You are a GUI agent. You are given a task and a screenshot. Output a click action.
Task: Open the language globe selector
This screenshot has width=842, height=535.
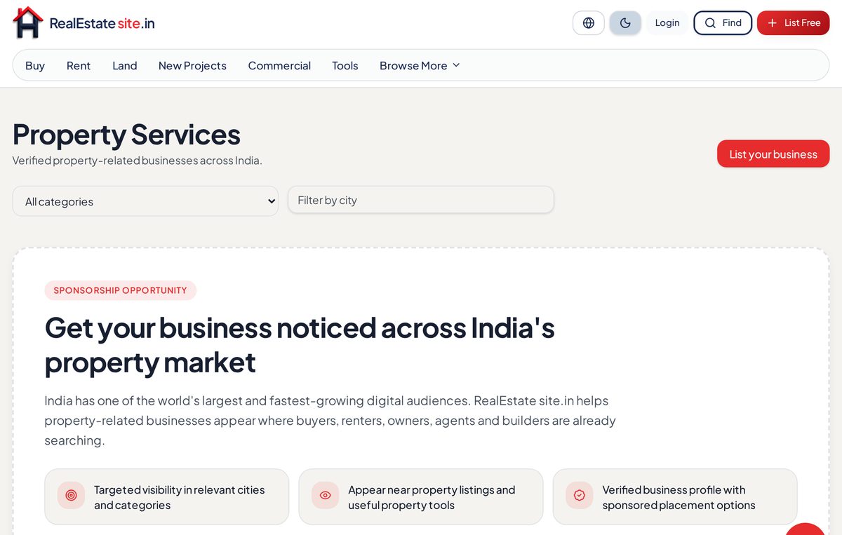[x=589, y=22]
